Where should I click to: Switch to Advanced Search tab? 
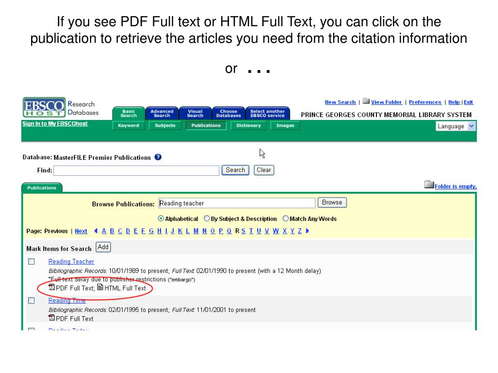161,113
